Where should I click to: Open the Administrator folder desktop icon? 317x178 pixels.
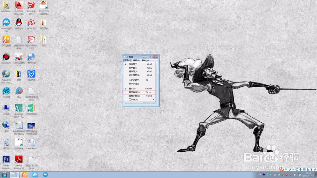(x=6, y=7)
